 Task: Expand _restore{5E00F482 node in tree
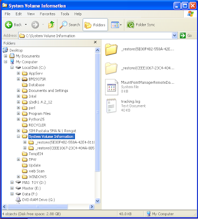(x=25, y=142)
